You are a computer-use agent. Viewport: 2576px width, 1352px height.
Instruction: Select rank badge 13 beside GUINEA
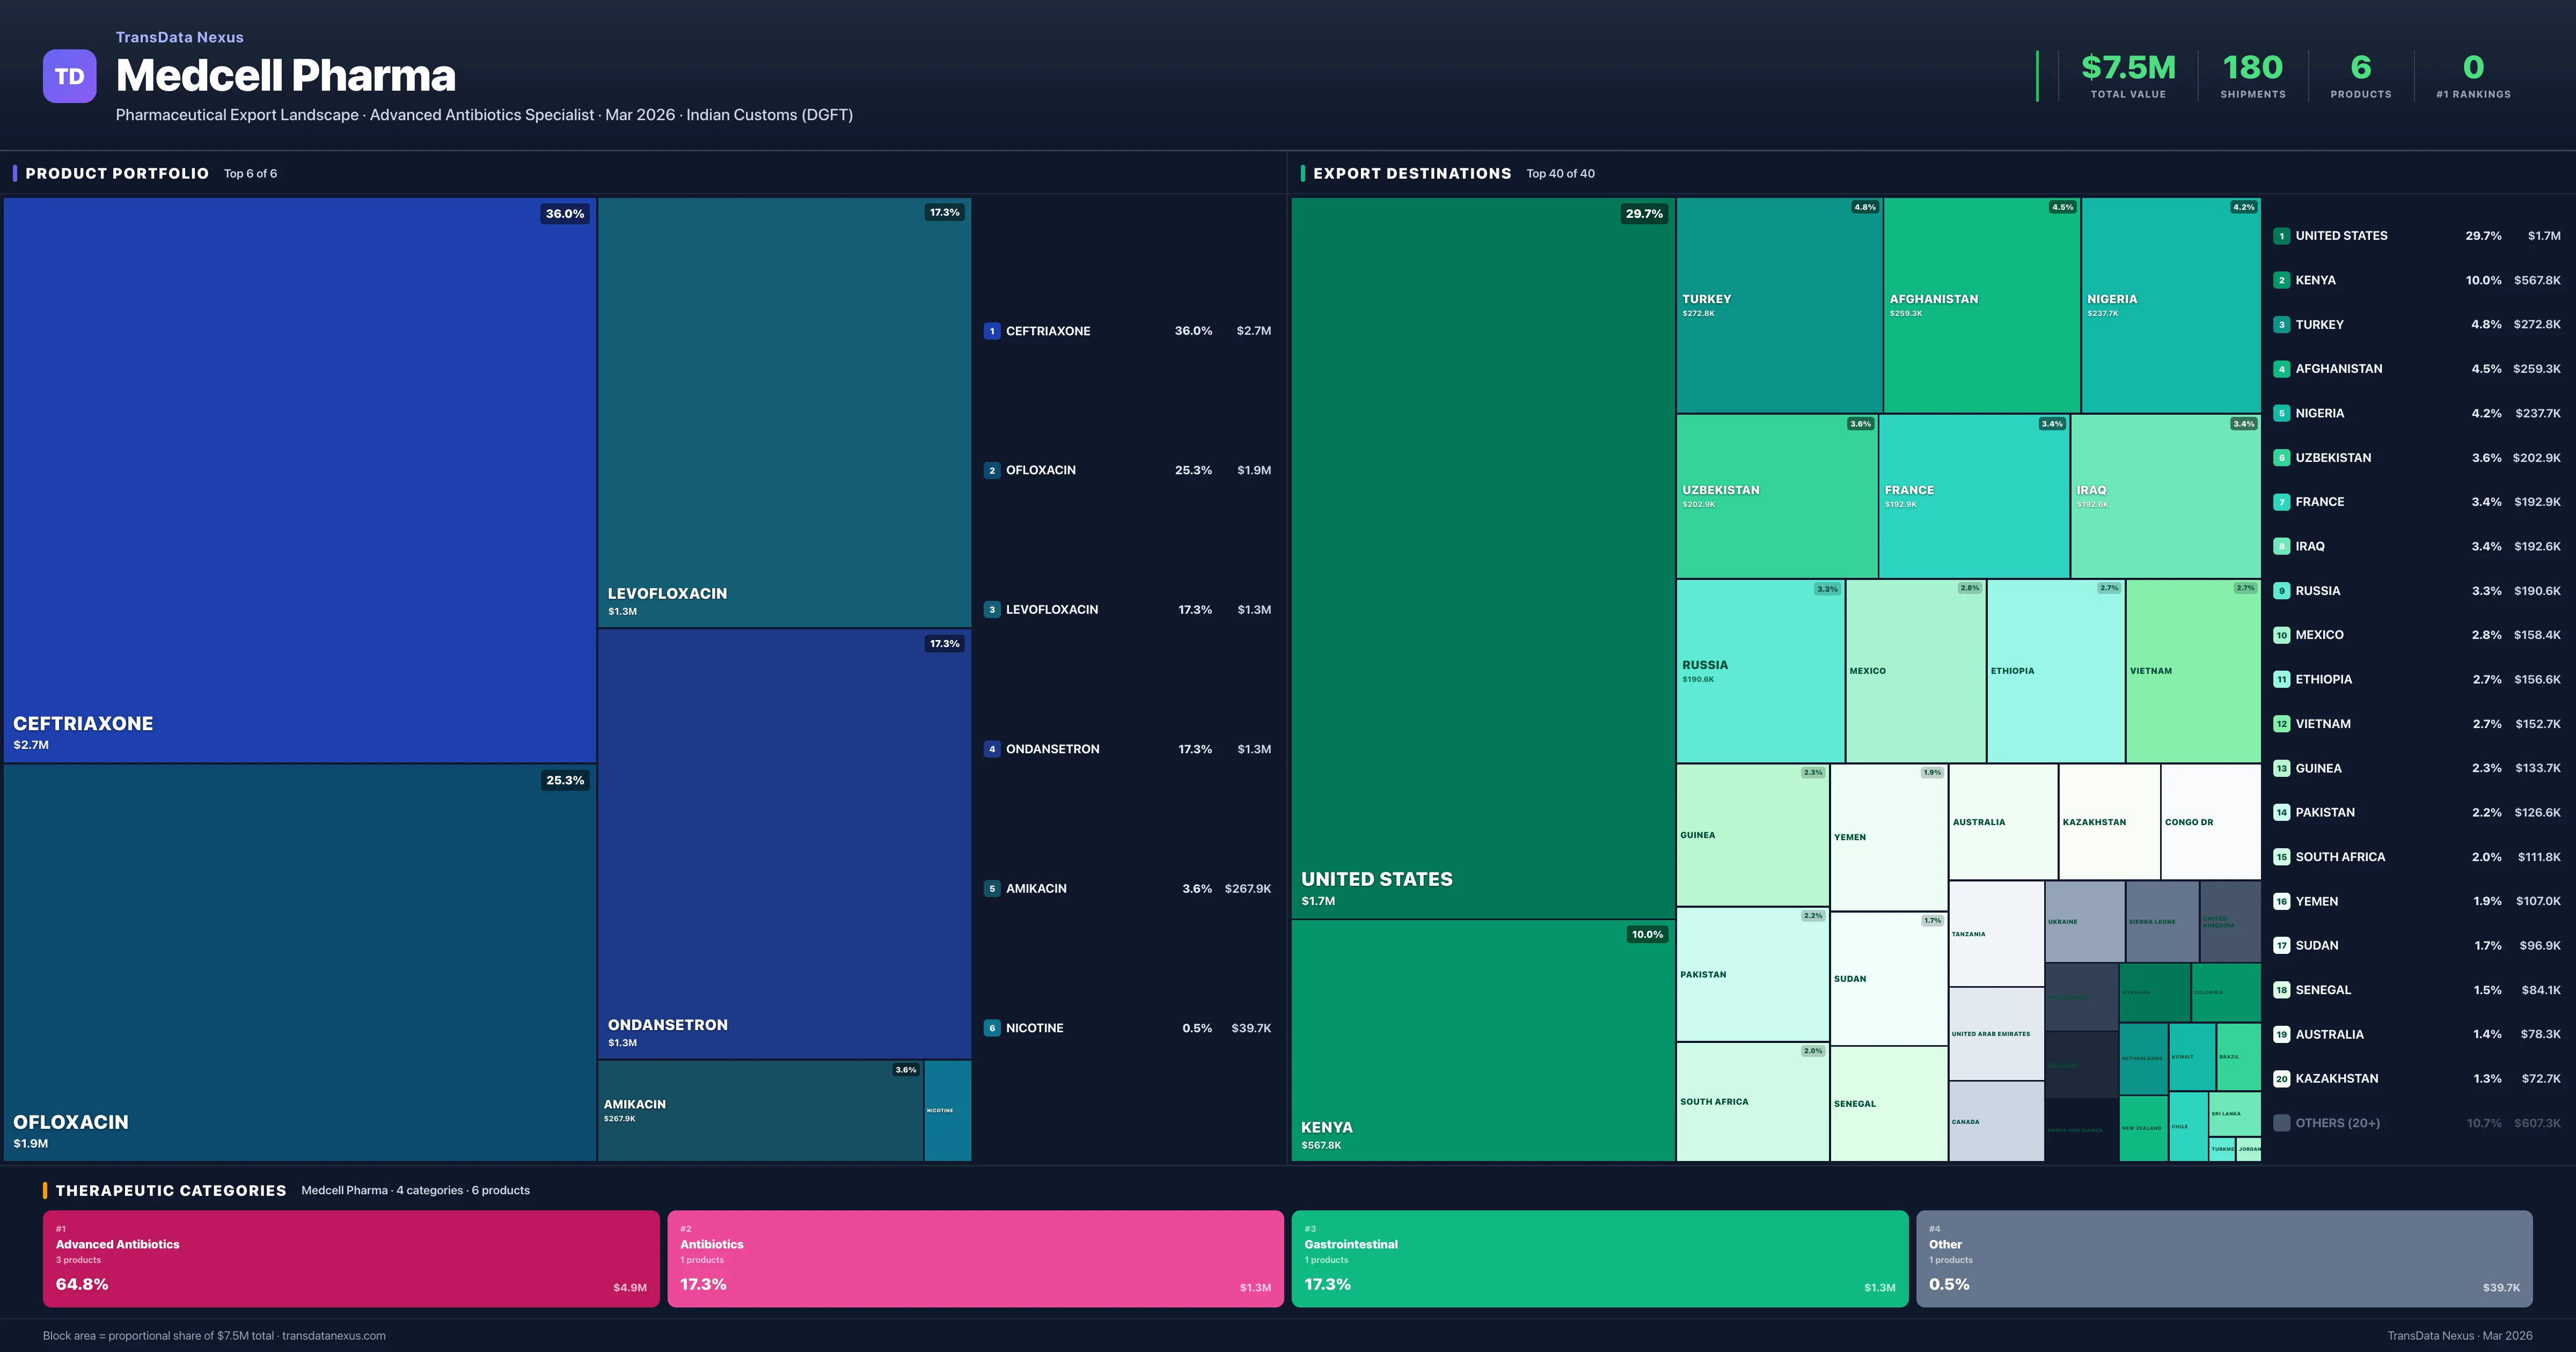2282,768
